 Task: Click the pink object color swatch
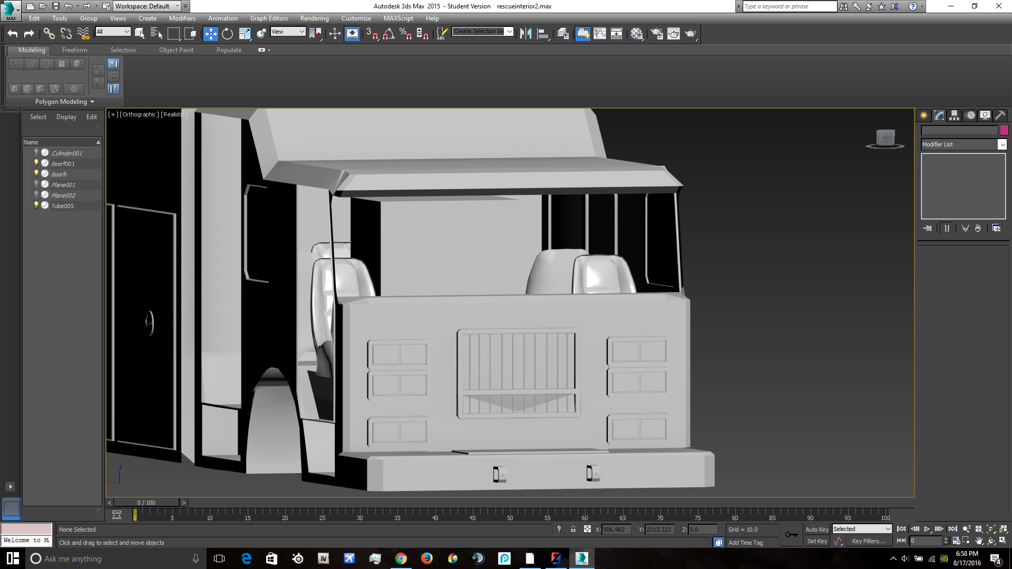tap(1004, 130)
